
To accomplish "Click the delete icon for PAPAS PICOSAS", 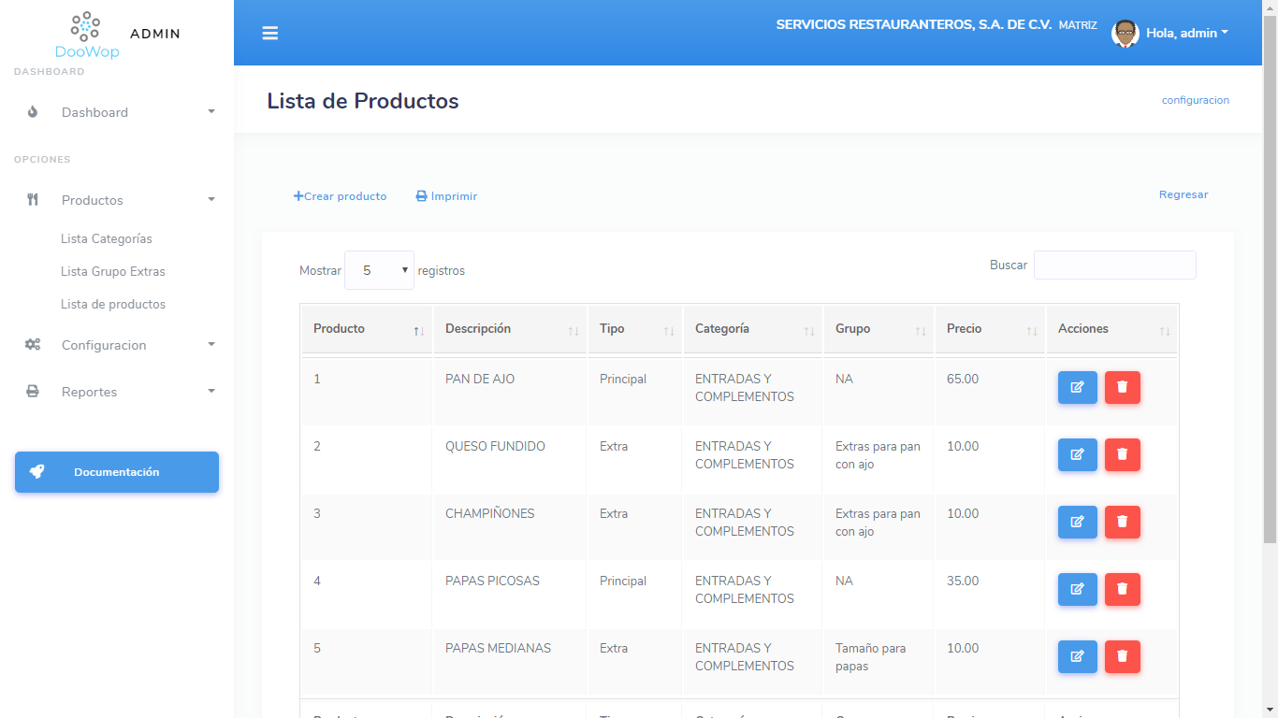I will click(1122, 589).
